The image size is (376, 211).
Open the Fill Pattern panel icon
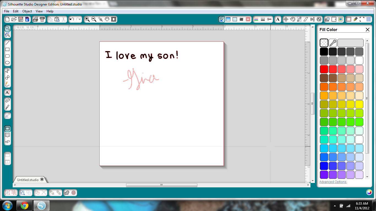tap(235, 19)
